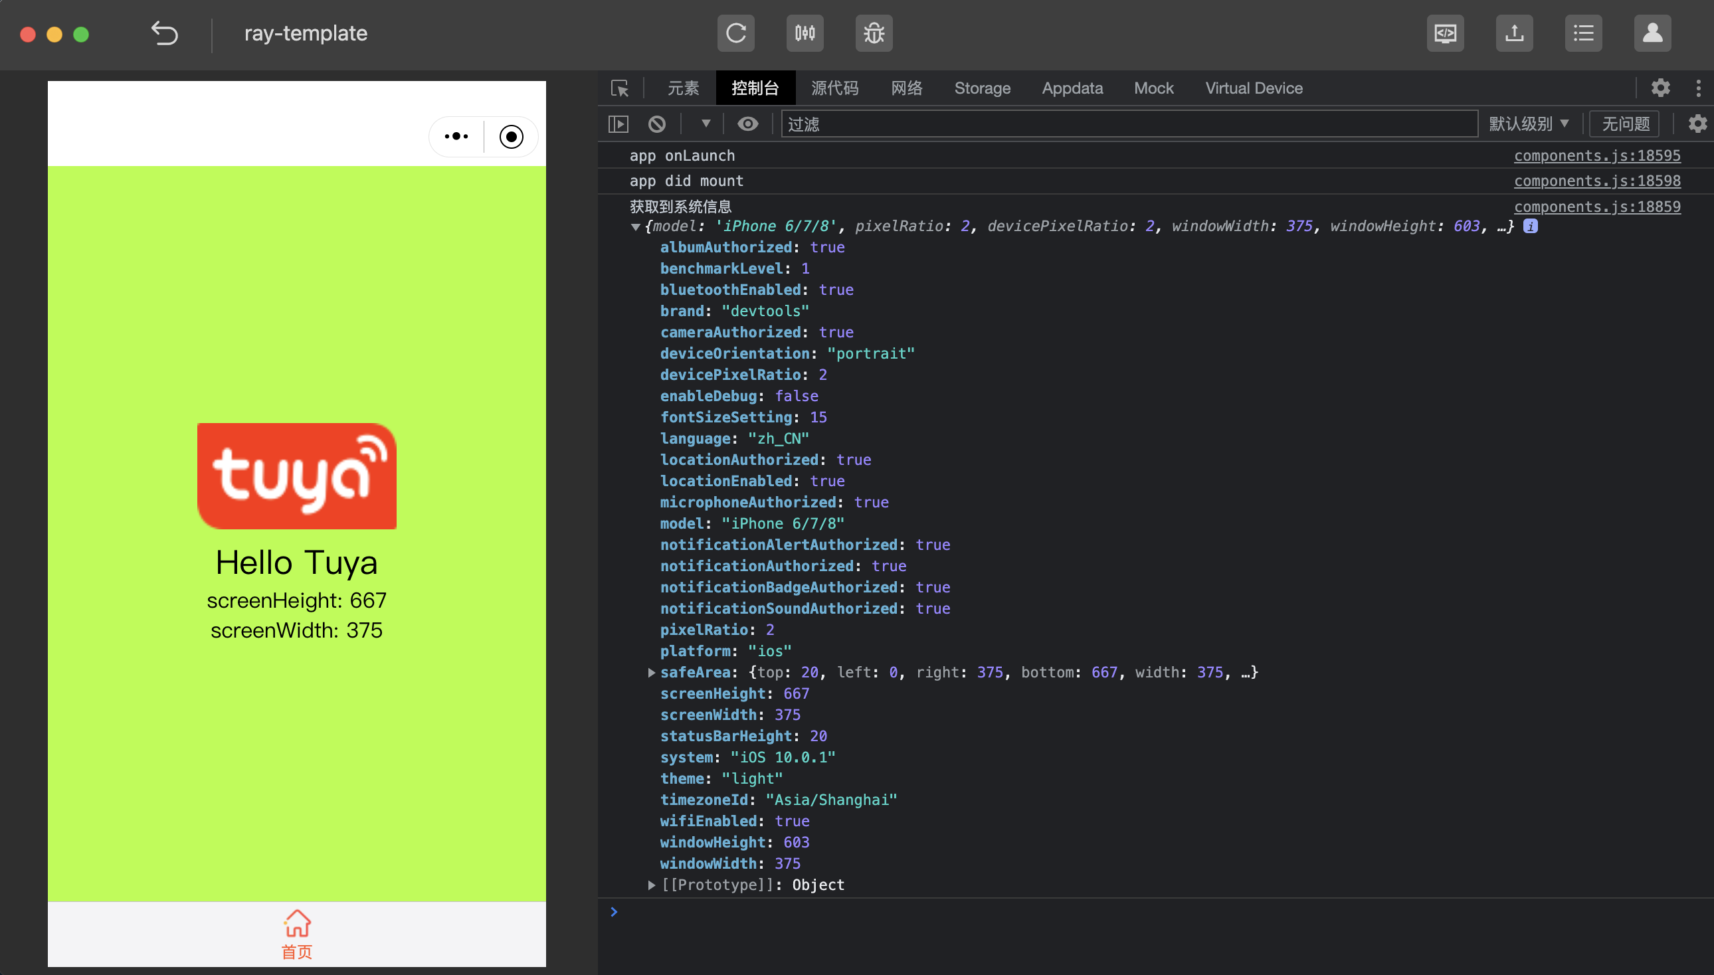Collapse the logged system info object

coord(634,226)
